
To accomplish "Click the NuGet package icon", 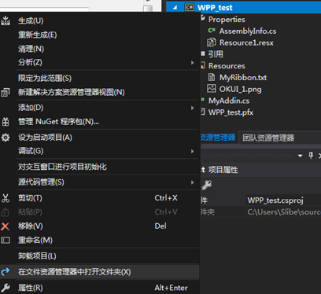I will [x=6, y=122].
